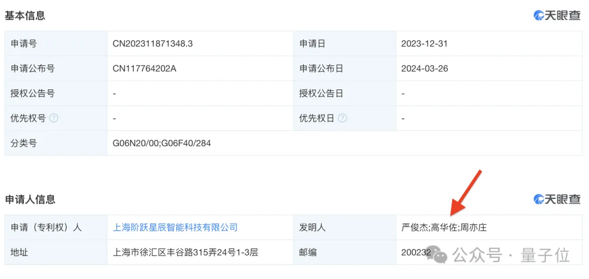Click the help icon next to 优先权号

(54, 118)
